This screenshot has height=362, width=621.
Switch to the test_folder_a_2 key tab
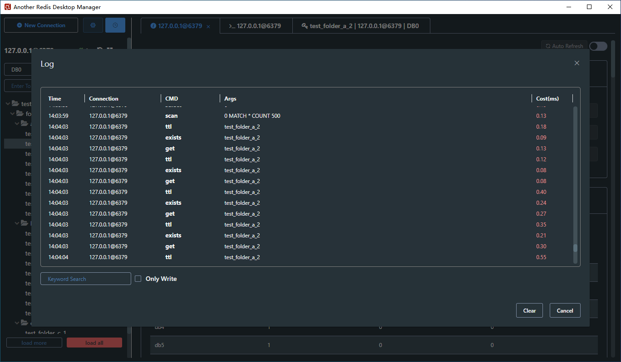click(x=361, y=26)
